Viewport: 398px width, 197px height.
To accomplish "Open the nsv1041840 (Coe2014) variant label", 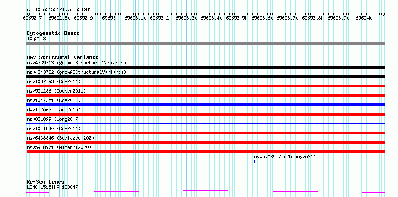I will 54,128.
